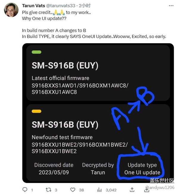Image resolution: width=177 pixels, height=194 pixels.
Task: Click the Latest official firmware card
Action: [x=98, y=73]
